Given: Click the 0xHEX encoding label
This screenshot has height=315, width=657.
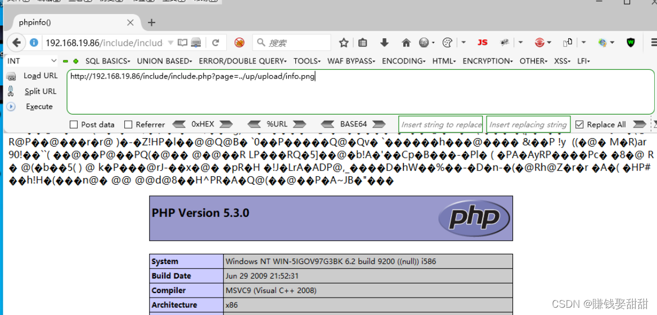Looking at the screenshot, I should point(203,124).
